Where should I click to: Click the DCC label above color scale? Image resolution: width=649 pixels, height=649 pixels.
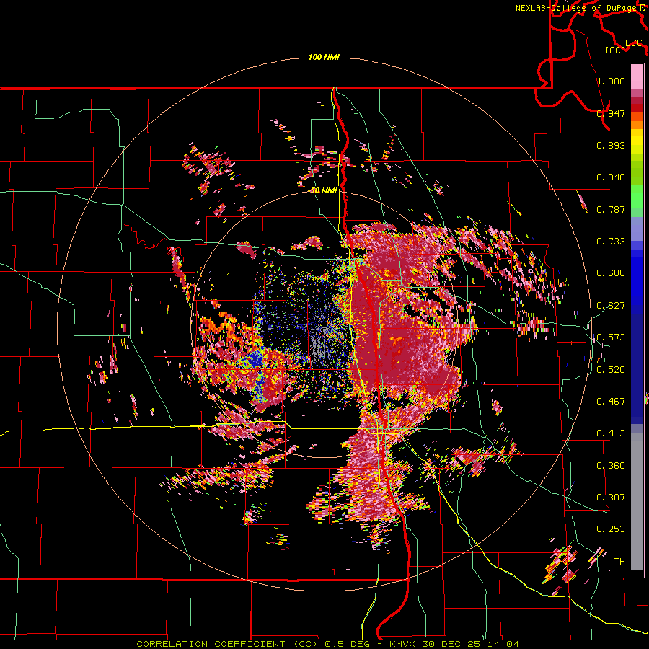tap(634, 43)
